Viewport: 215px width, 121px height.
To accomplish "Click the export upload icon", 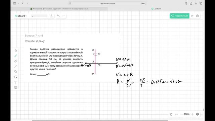I will 51,16.
